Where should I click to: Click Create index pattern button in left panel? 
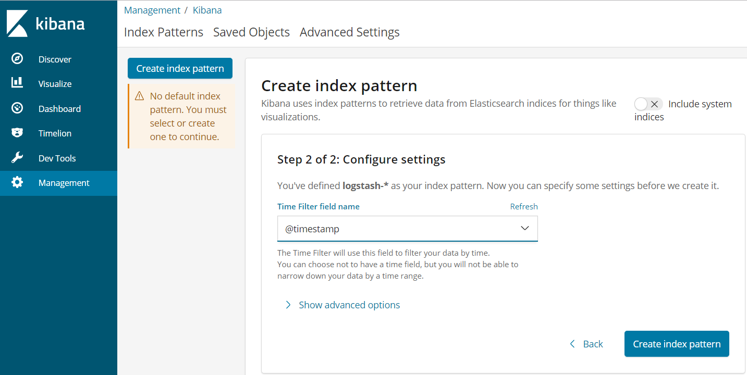tap(180, 68)
